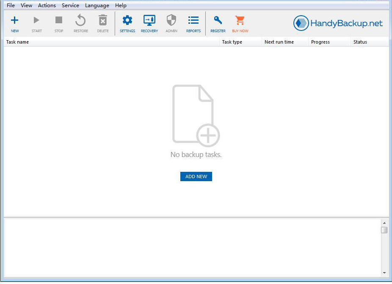Select the Restore arrow icon
This screenshot has width=392, height=284.
(x=80, y=21)
